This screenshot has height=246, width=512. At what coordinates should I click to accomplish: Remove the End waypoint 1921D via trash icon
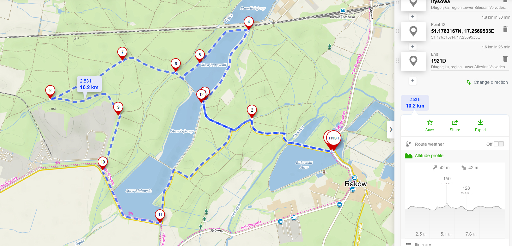[x=505, y=59]
